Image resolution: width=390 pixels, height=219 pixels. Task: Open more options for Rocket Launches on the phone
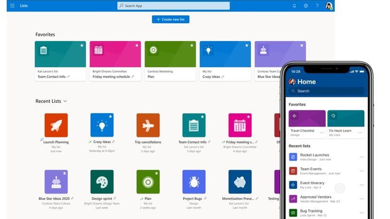click(x=362, y=157)
